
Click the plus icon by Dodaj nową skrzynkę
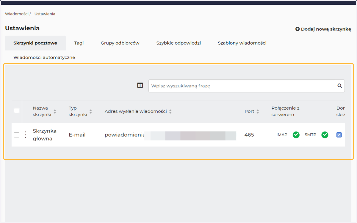297,29
